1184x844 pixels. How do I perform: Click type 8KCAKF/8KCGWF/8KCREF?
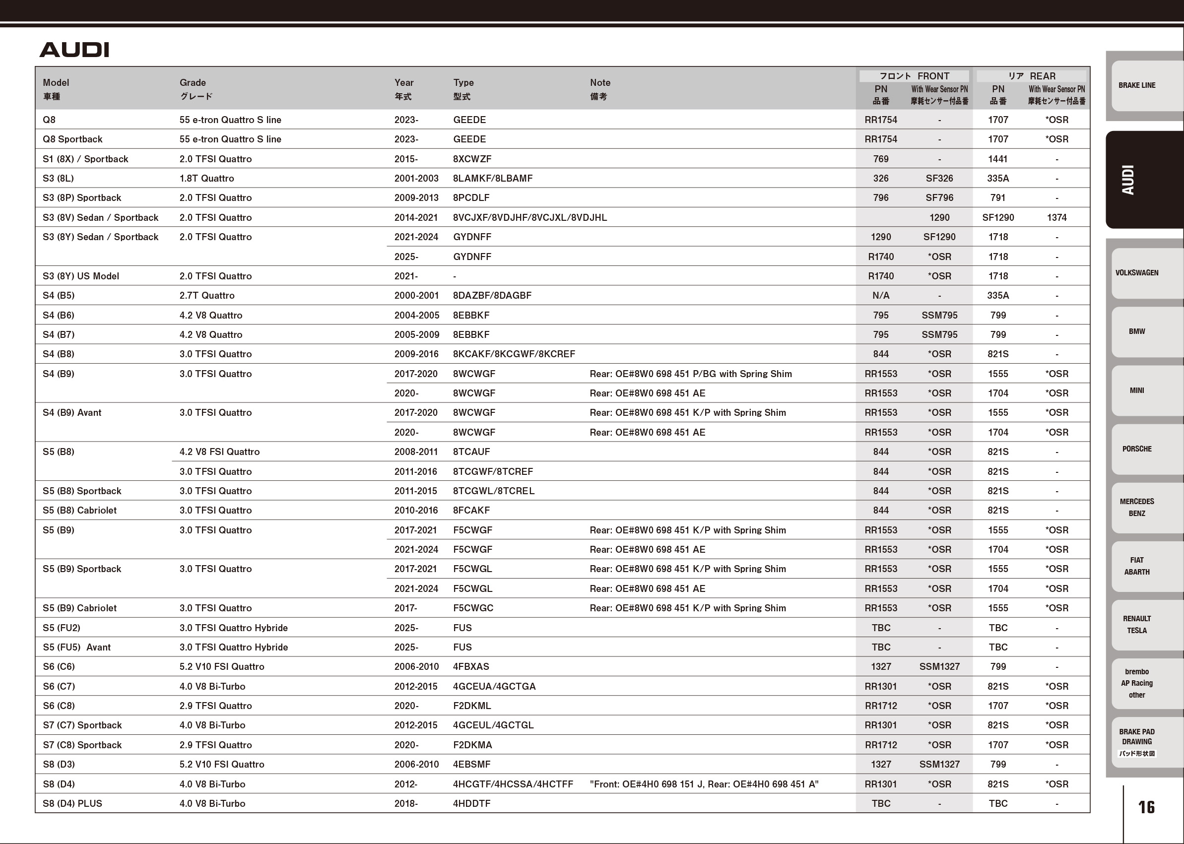tap(514, 354)
